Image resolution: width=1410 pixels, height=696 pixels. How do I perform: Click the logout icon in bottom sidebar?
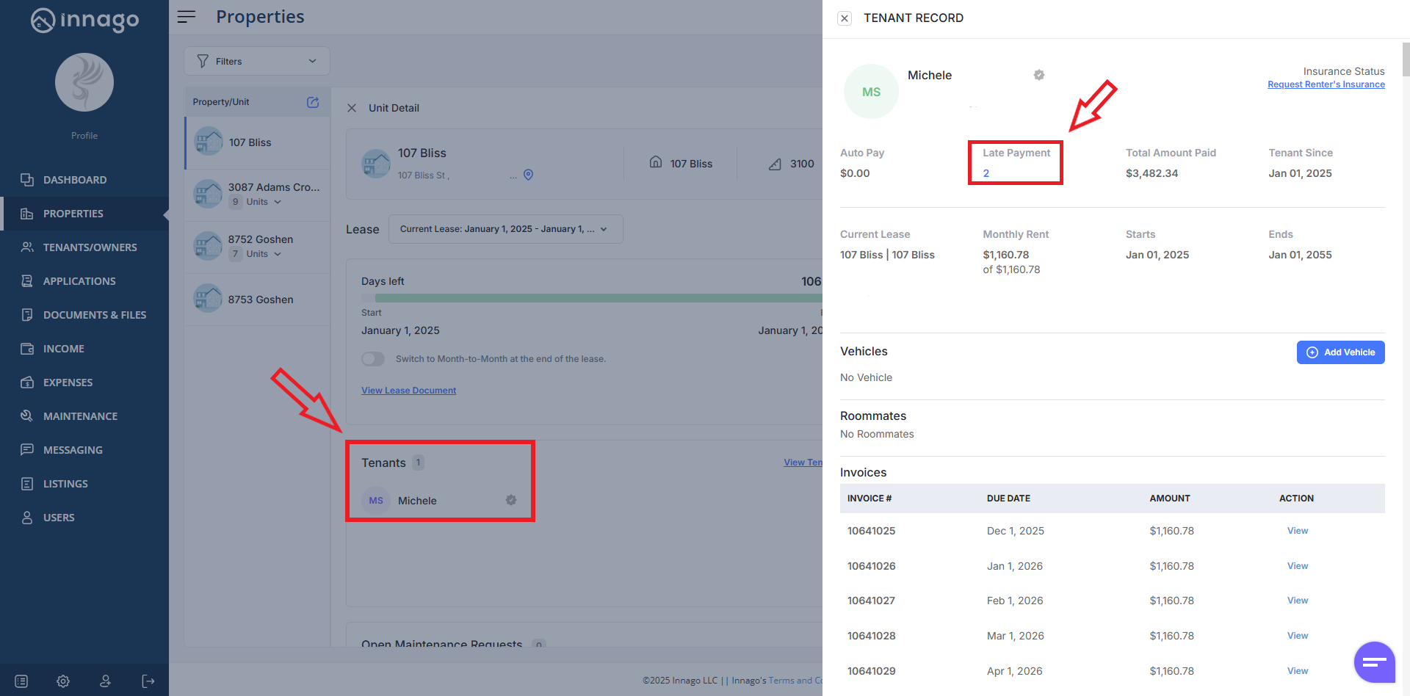coord(148,681)
